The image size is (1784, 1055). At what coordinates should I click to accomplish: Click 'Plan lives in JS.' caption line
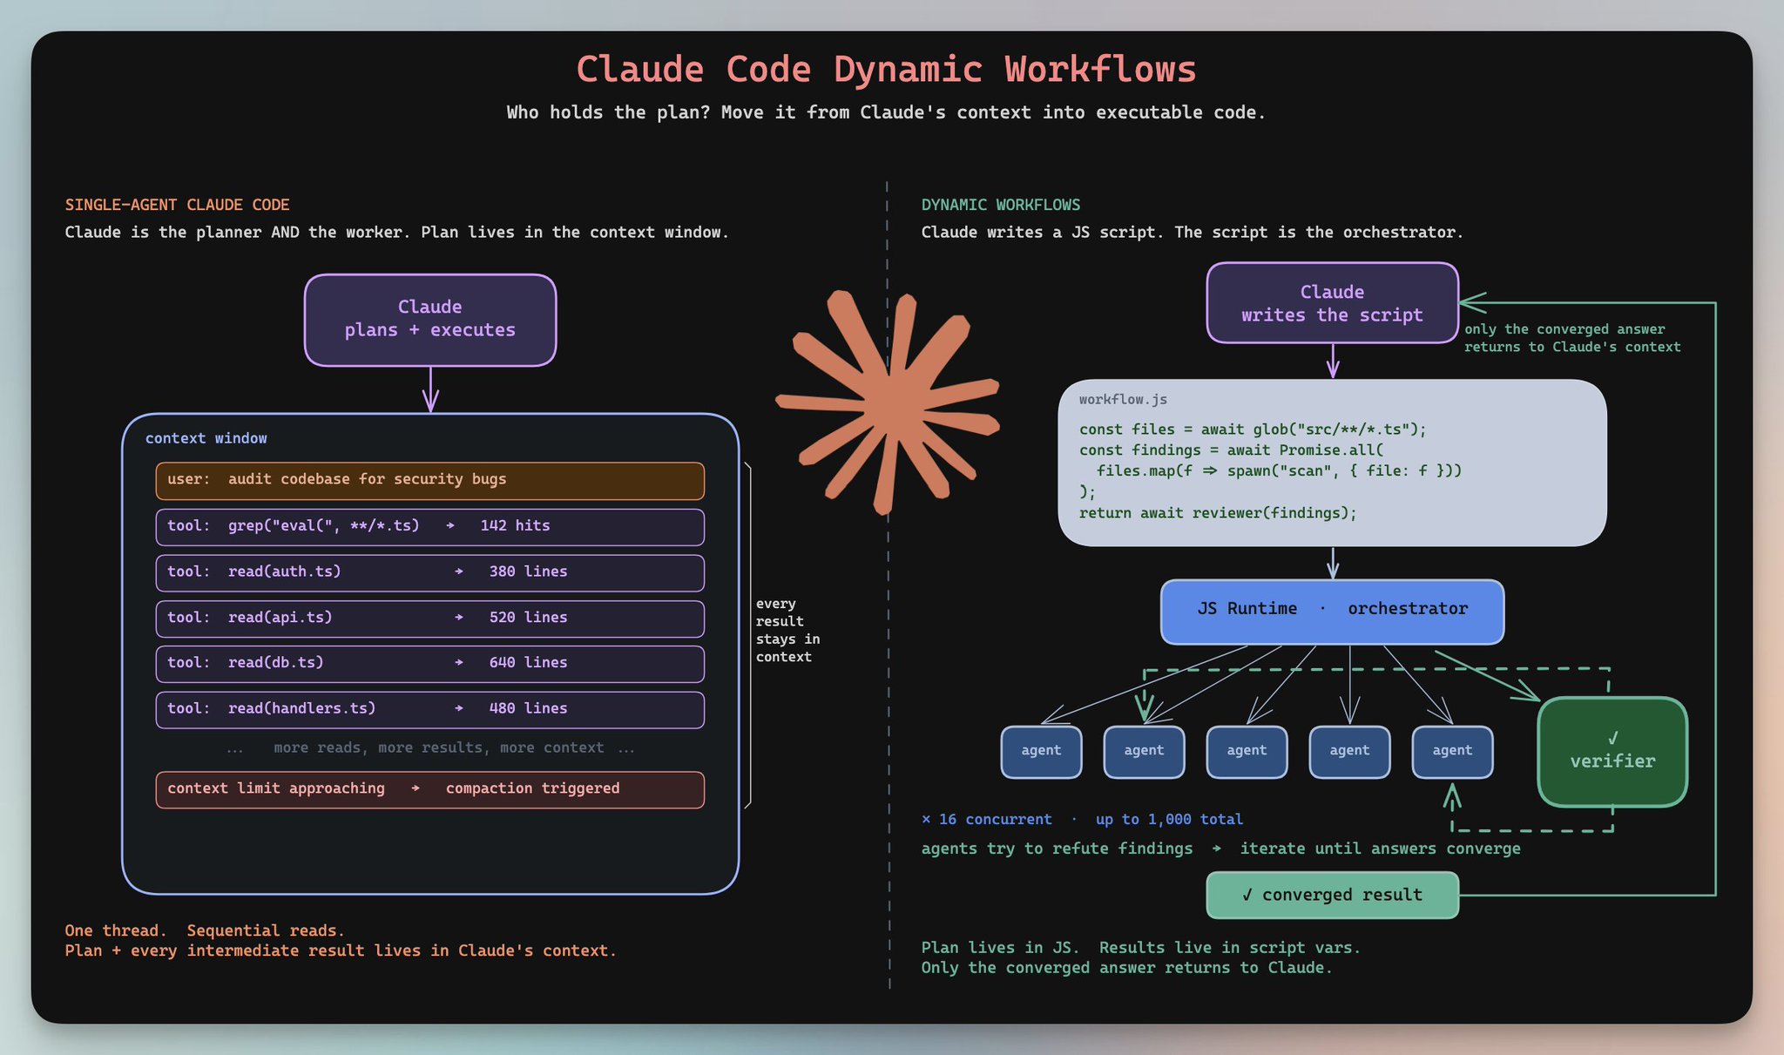point(1140,948)
